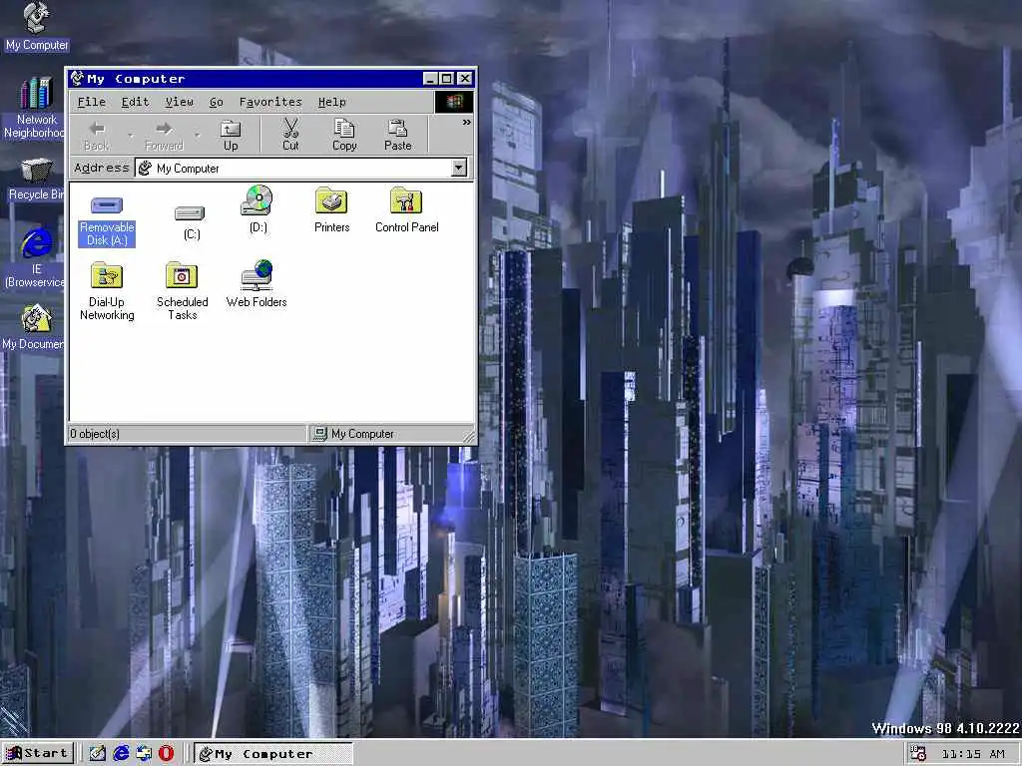Select the Dial-Up Networking folder
This screenshot has width=1022, height=766.
tap(107, 290)
